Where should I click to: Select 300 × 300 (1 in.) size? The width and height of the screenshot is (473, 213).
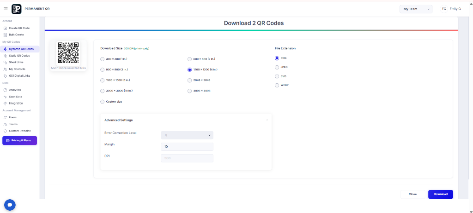click(x=102, y=59)
